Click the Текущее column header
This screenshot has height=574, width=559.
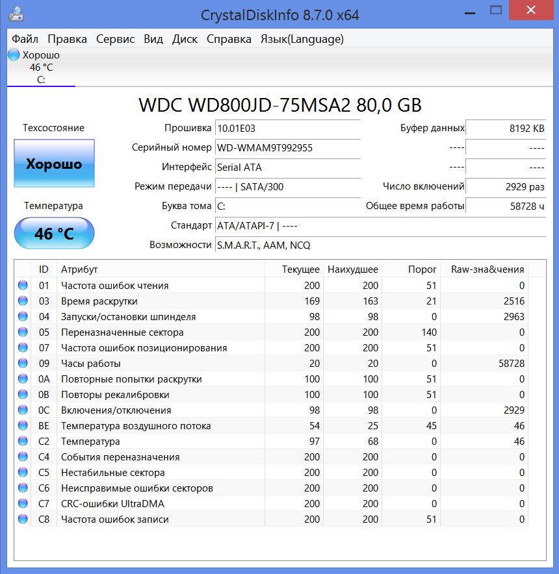click(294, 269)
